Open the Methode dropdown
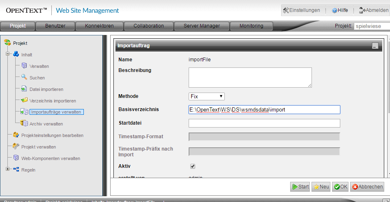390x202 pixels. [x=207, y=96]
